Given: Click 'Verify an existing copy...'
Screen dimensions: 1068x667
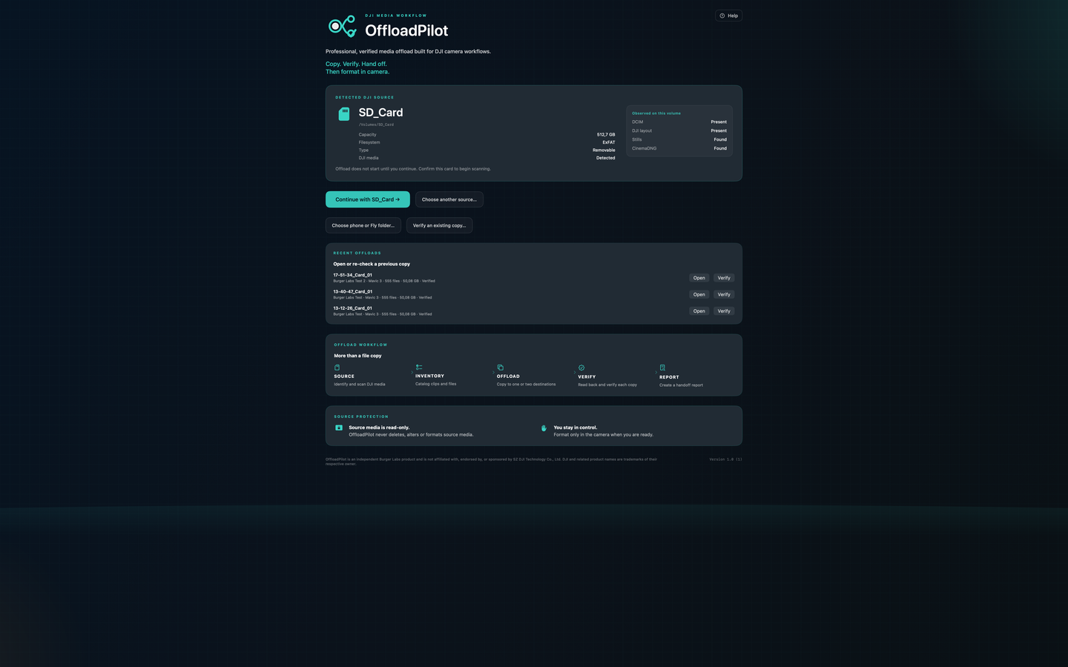Looking at the screenshot, I should (x=439, y=225).
